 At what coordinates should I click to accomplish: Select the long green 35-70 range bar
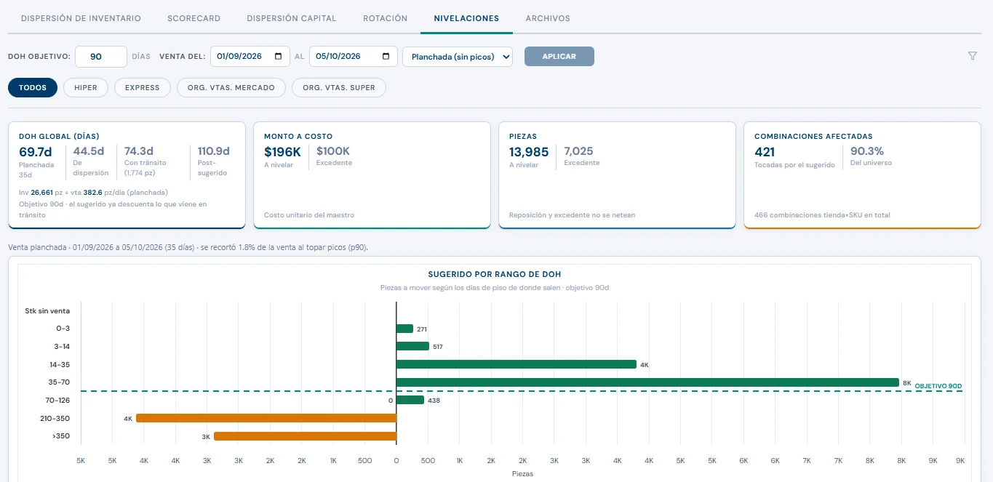(647, 382)
